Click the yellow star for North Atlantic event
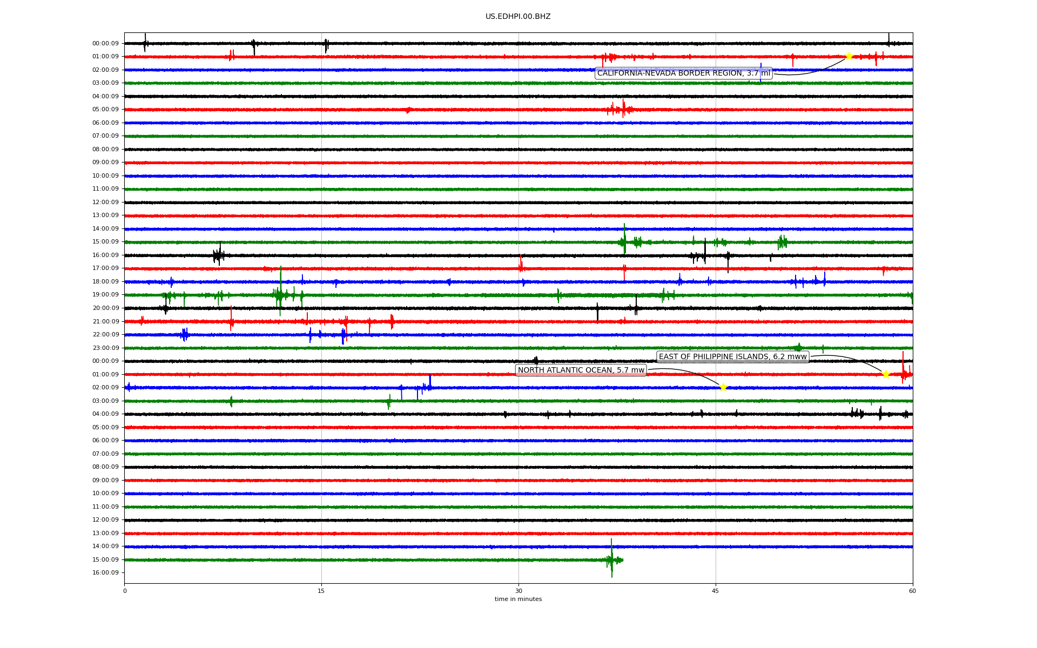The width and height of the screenshot is (1037, 648). [x=723, y=387]
